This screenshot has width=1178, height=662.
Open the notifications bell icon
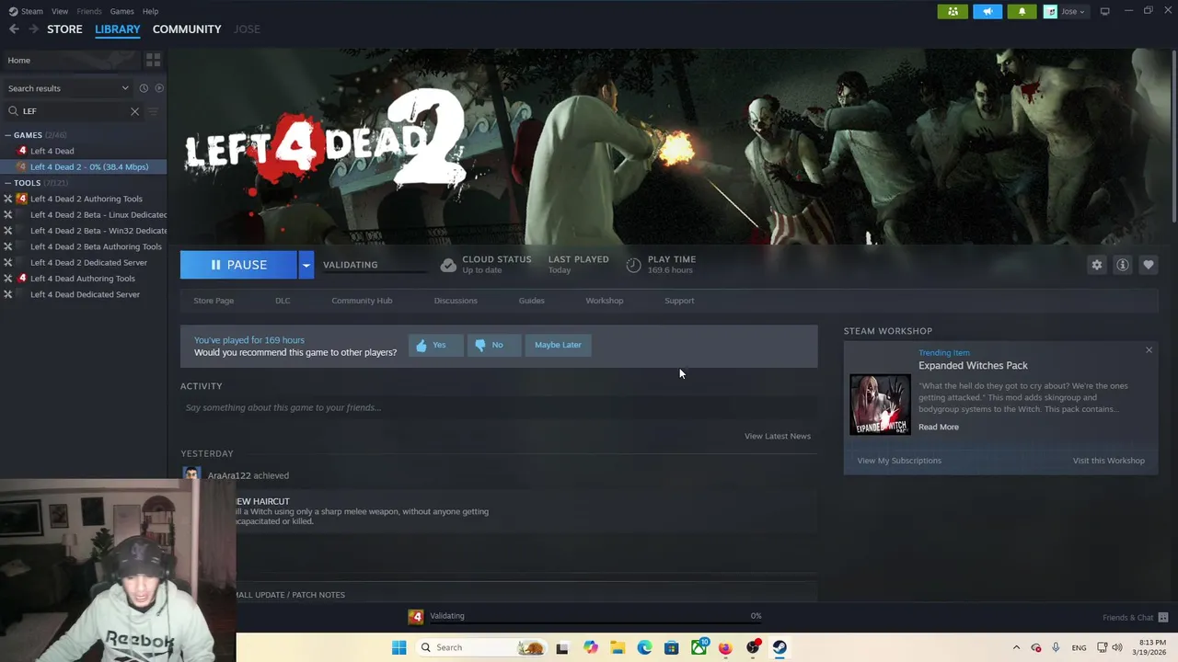coord(1022,11)
